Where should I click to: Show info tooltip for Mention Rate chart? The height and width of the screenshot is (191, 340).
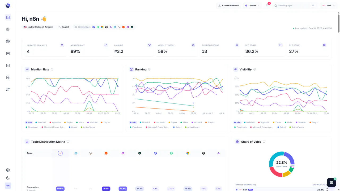(52, 70)
